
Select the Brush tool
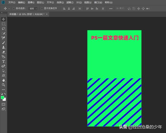coord(3,43)
